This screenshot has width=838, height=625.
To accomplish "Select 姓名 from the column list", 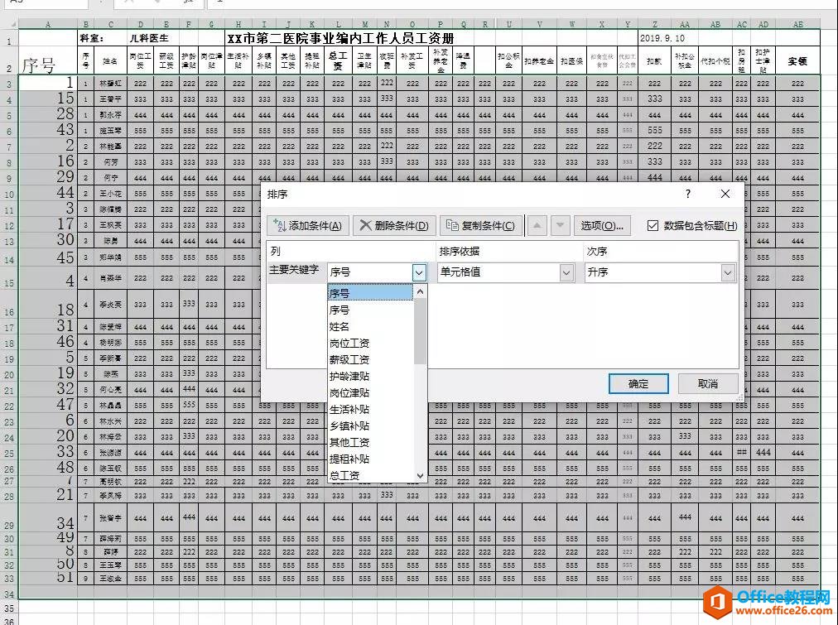I will point(340,326).
